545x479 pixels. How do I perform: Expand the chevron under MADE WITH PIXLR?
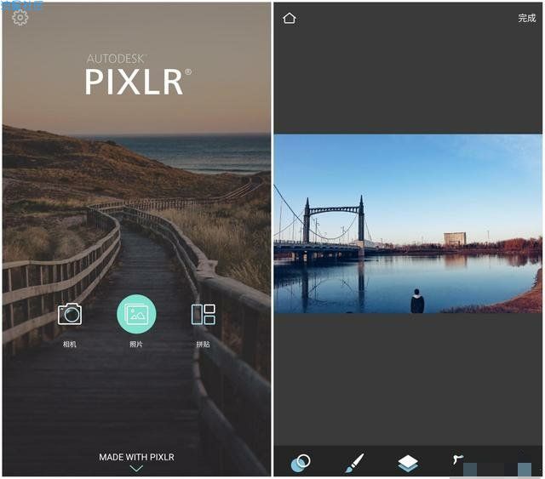pyautogui.click(x=136, y=468)
